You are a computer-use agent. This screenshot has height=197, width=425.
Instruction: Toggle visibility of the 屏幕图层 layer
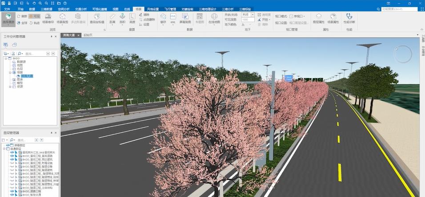point(8,145)
